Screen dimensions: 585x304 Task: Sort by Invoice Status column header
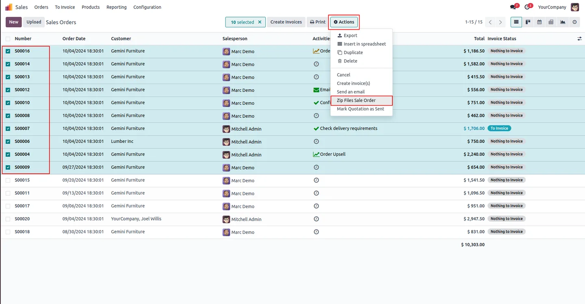point(502,39)
